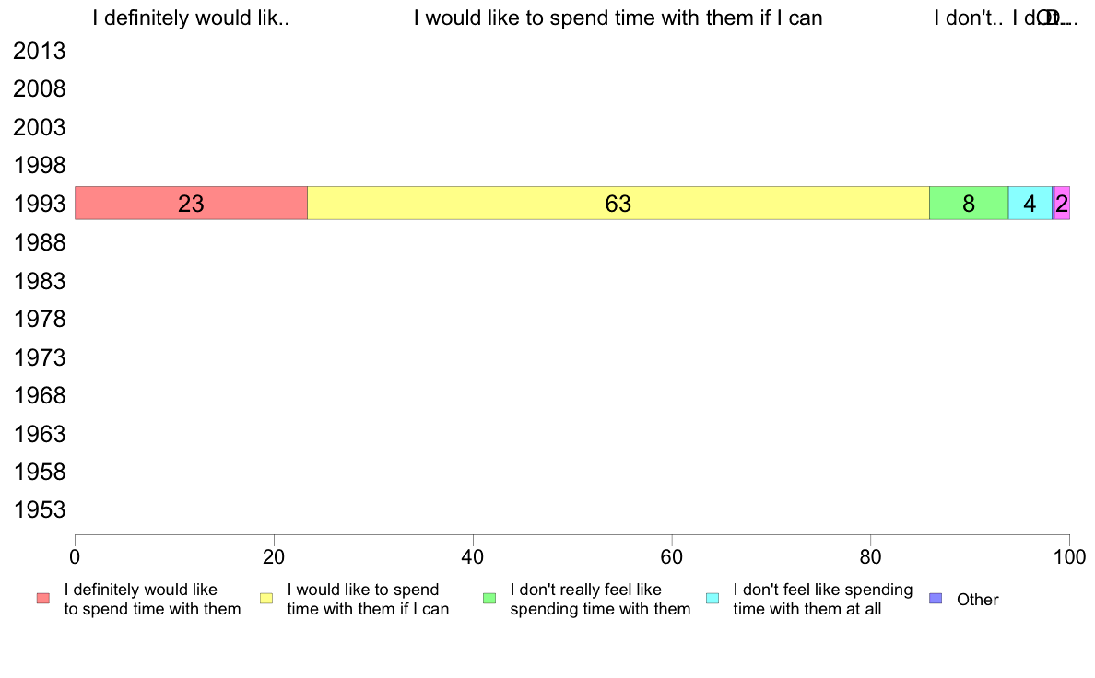The image size is (1095, 678).
Task: Click the 'I would like to spend time' header
Action: [618, 18]
